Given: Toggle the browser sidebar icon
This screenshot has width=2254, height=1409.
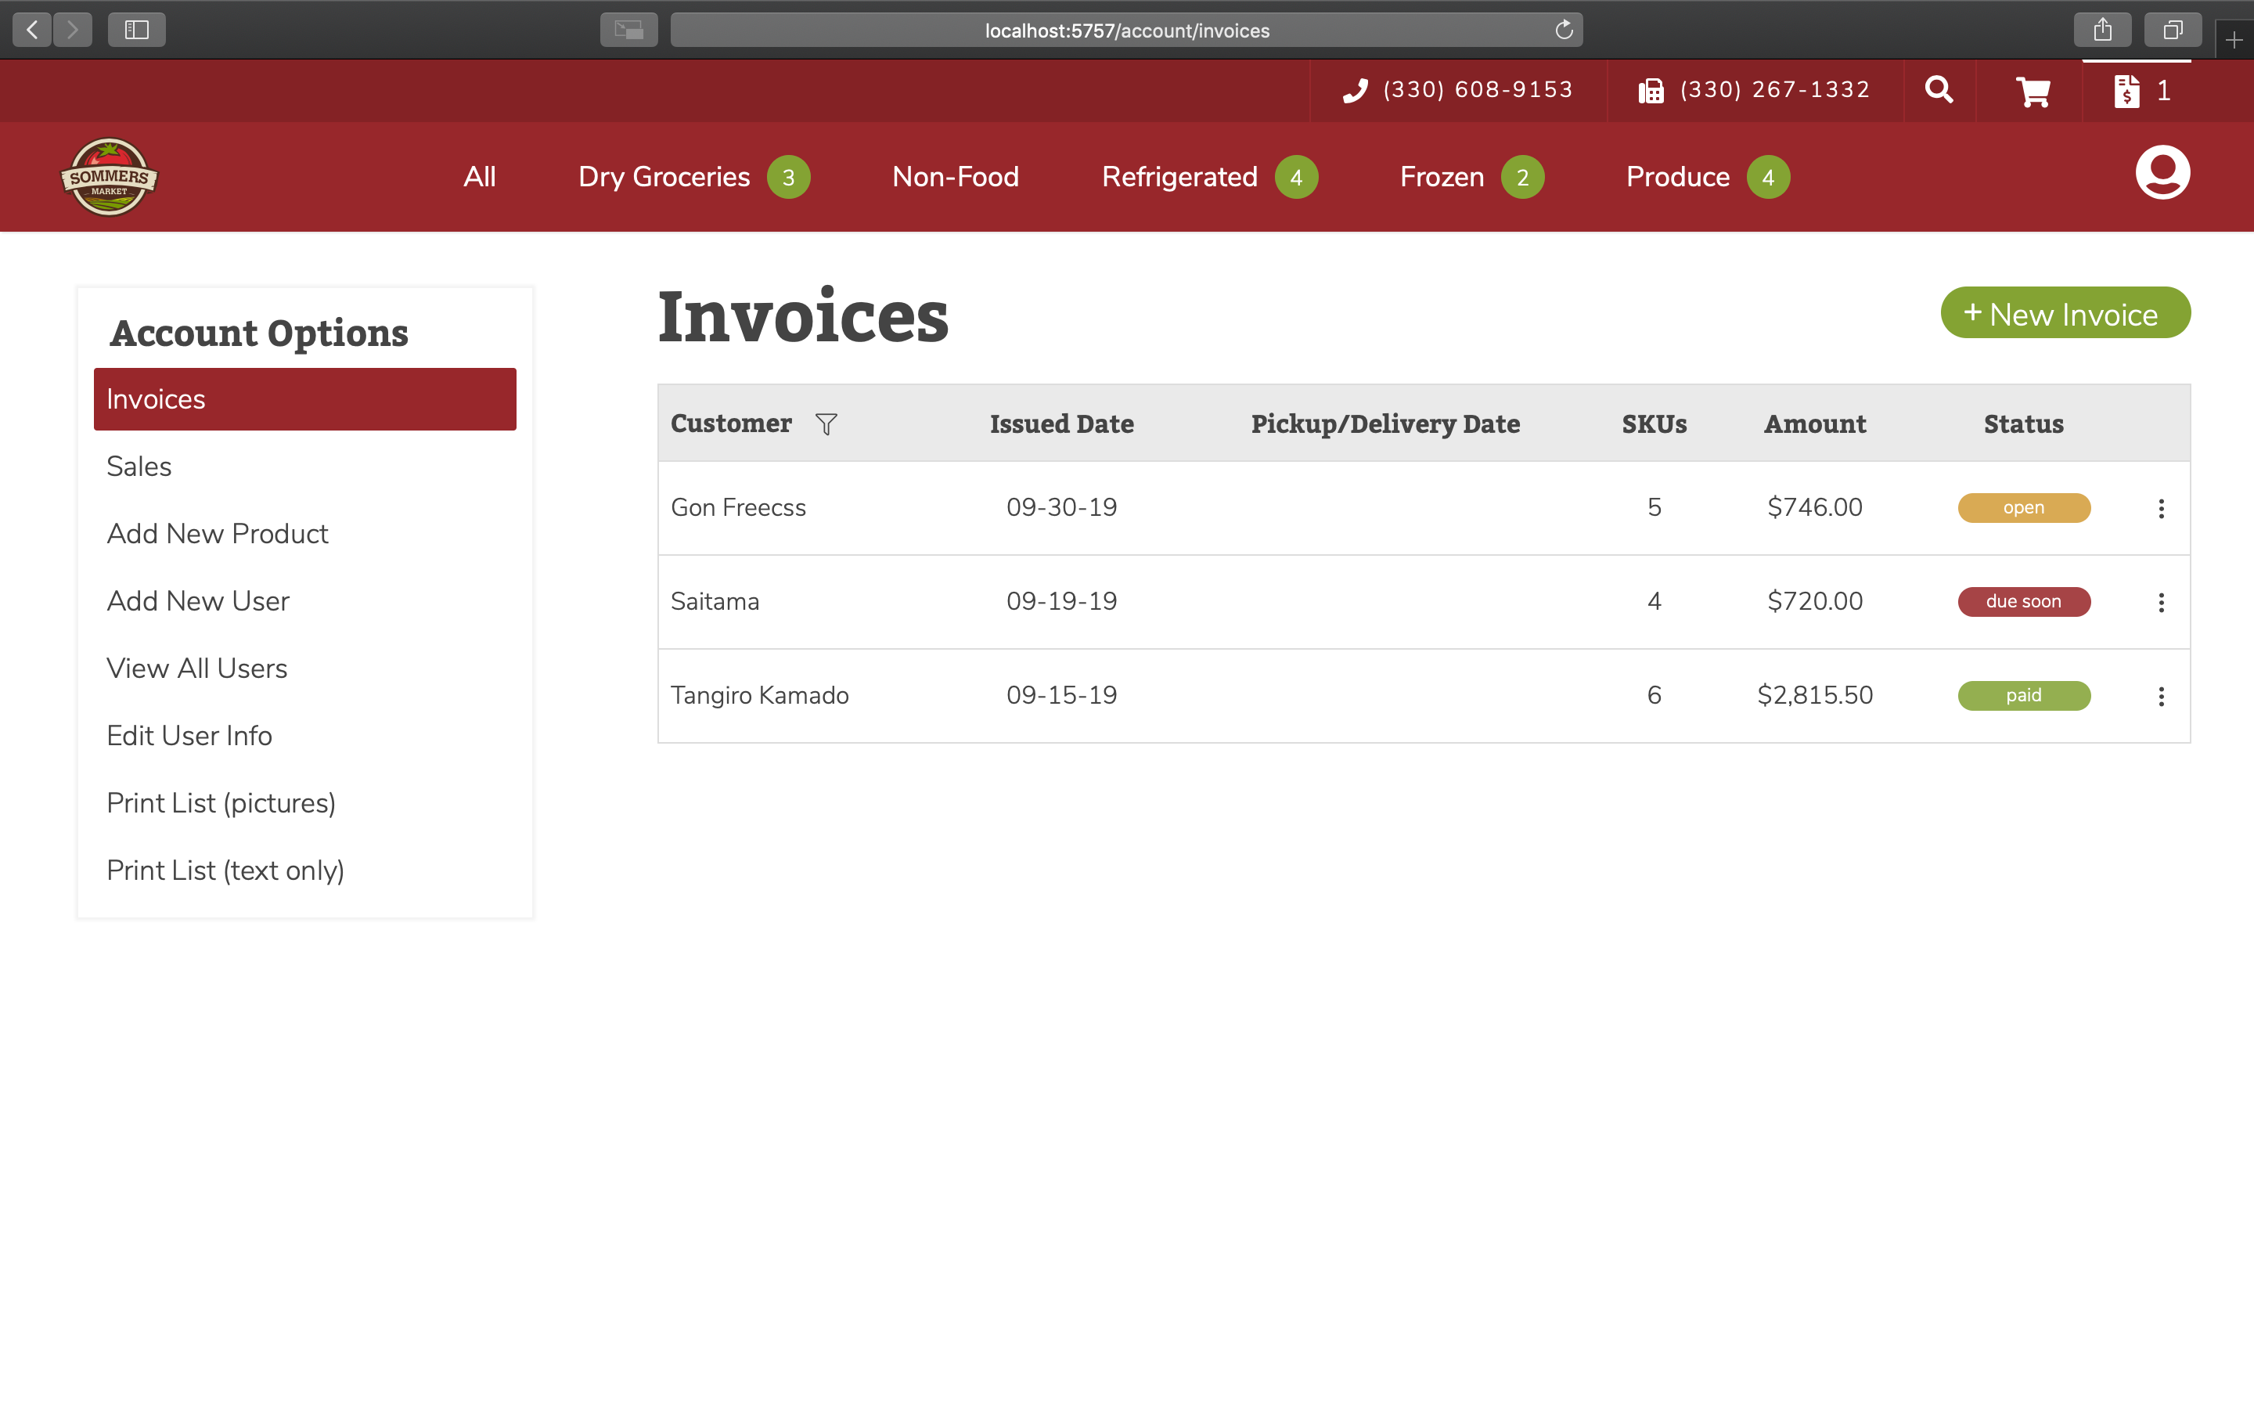Looking at the screenshot, I should pyautogui.click(x=137, y=31).
